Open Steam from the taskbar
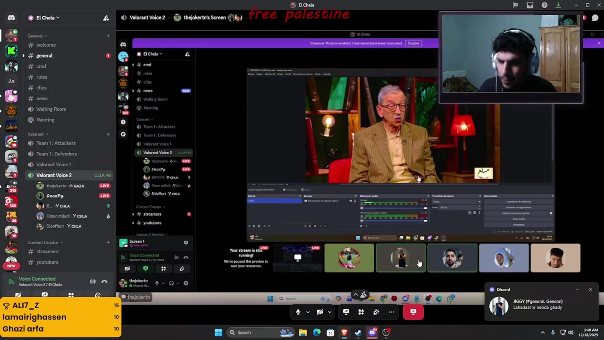Viewport: 604px width, 340px height. point(358,332)
